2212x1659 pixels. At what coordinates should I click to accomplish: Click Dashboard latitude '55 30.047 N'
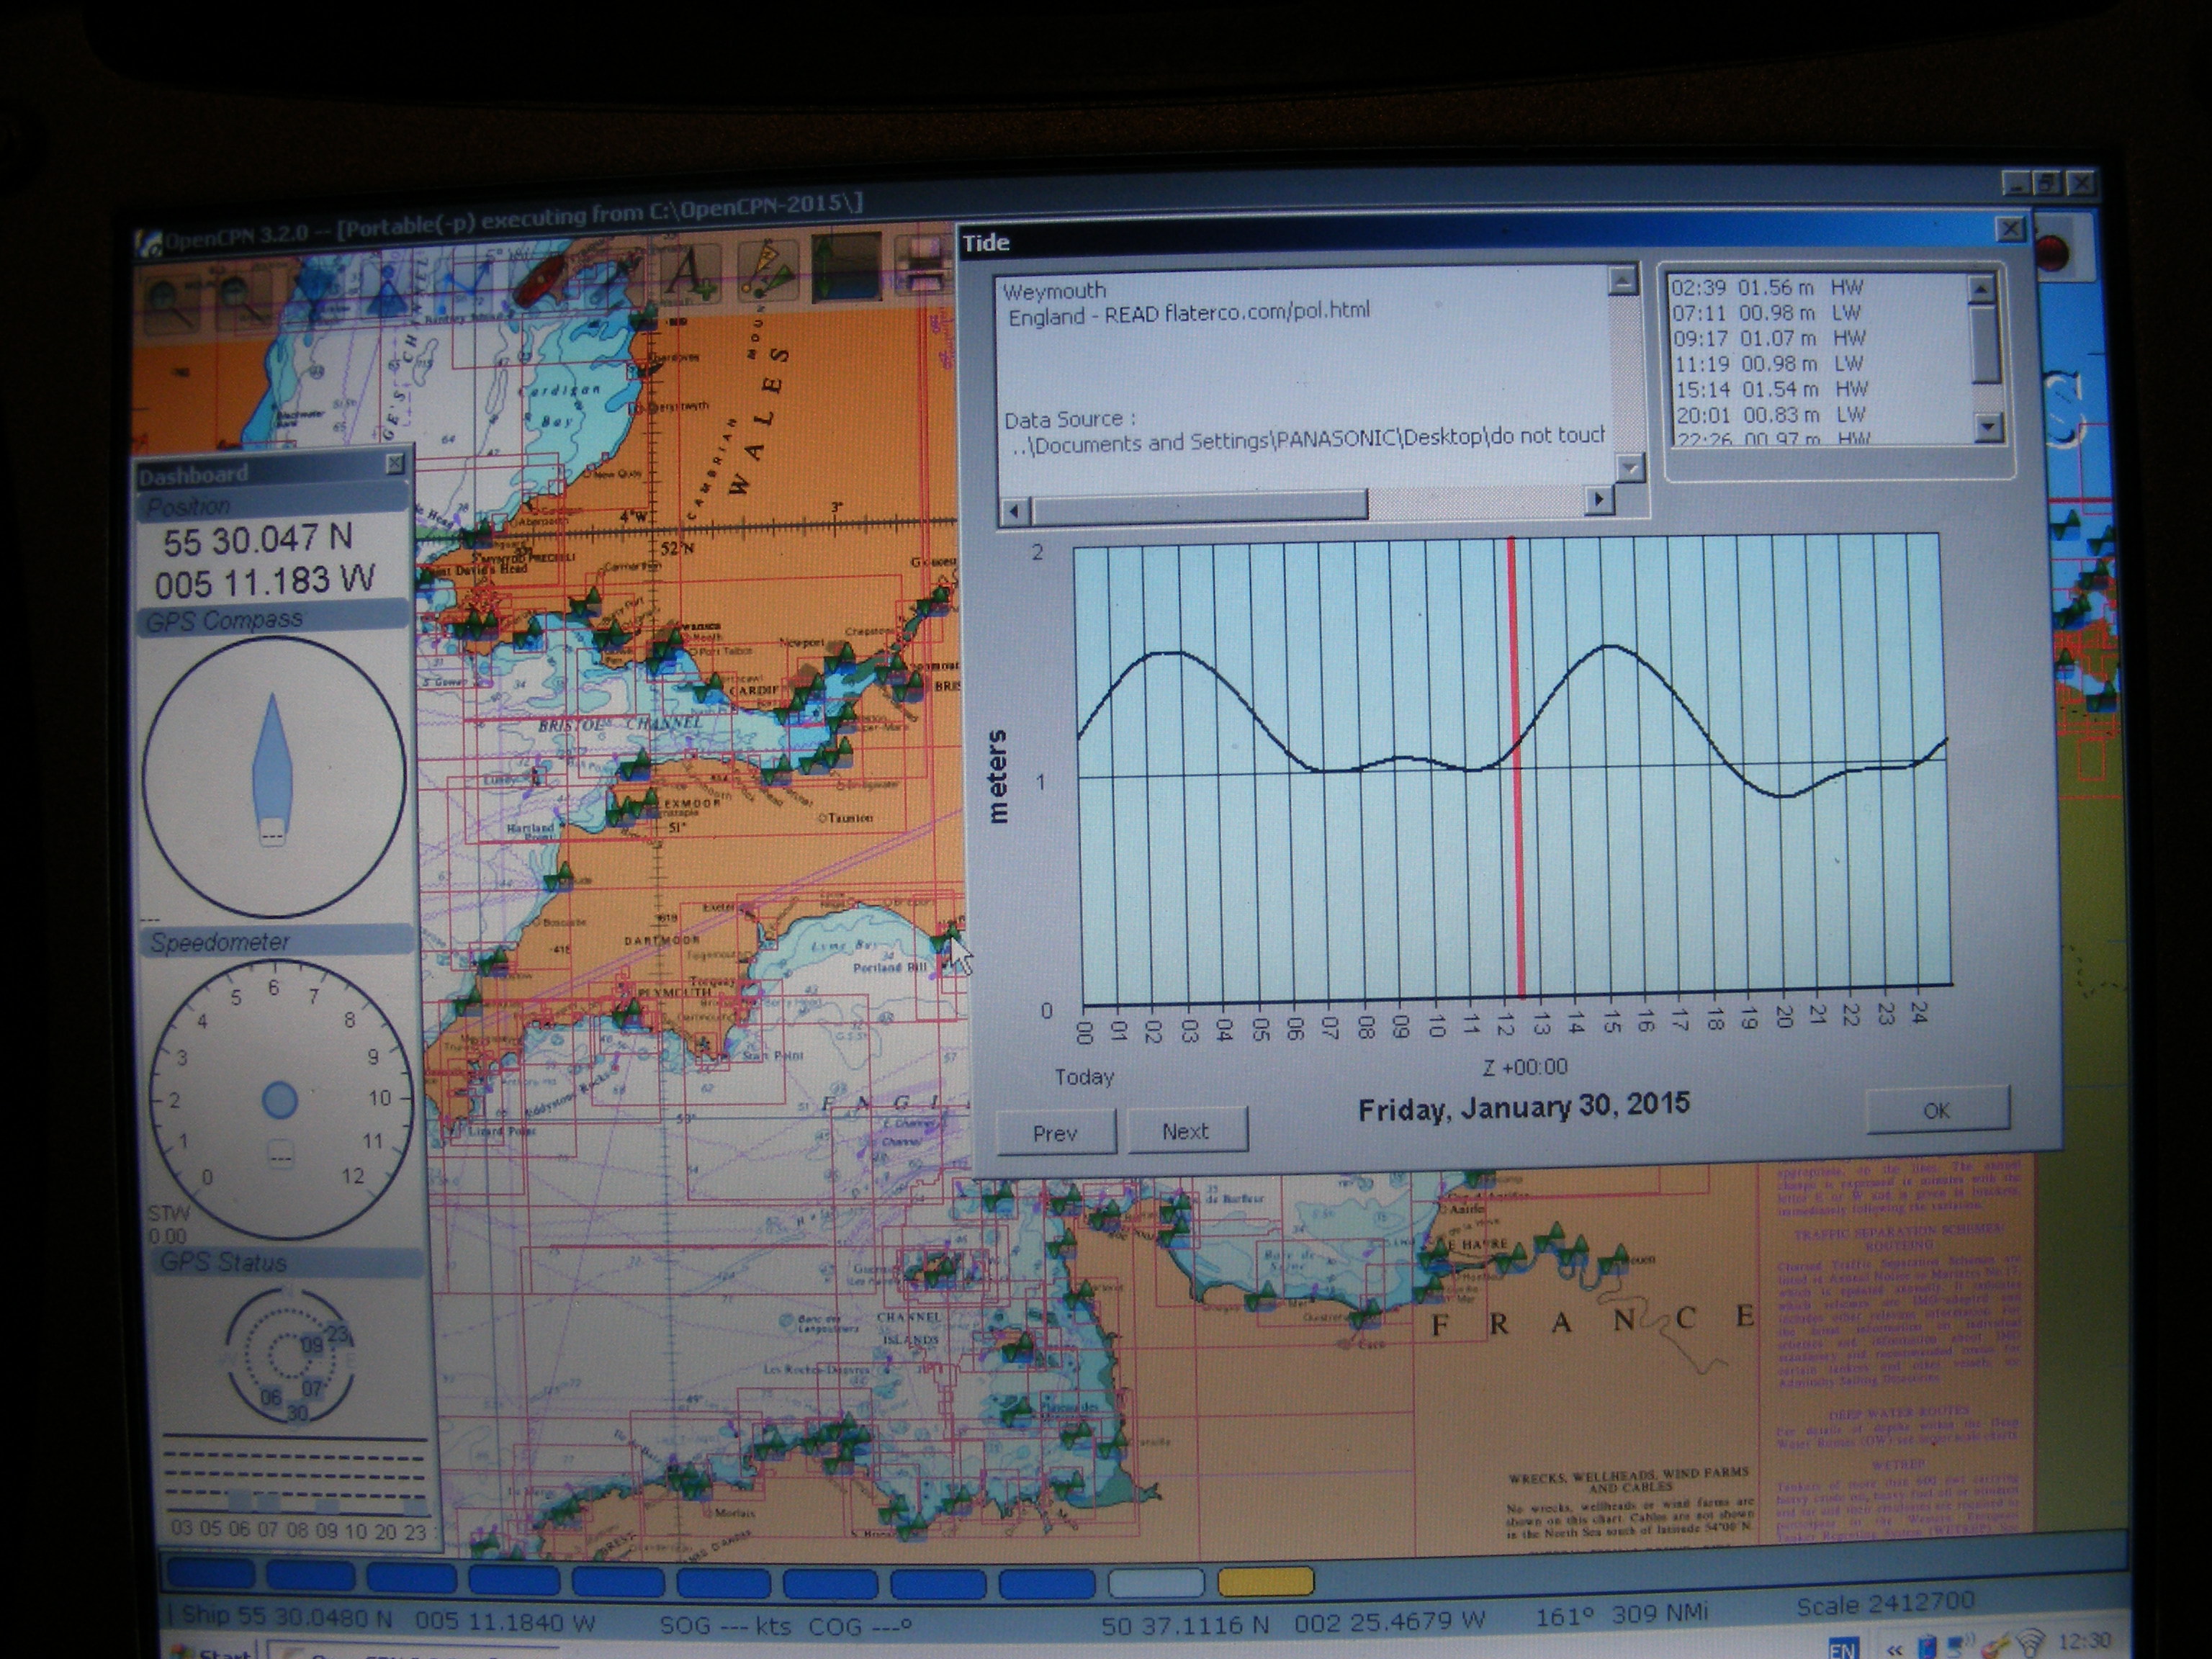[258, 541]
